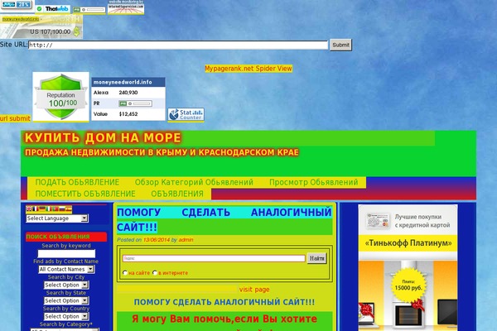Select the 'в интернете' radio button
The height and width of the screenshot is (331, 497).
point(155,273)
